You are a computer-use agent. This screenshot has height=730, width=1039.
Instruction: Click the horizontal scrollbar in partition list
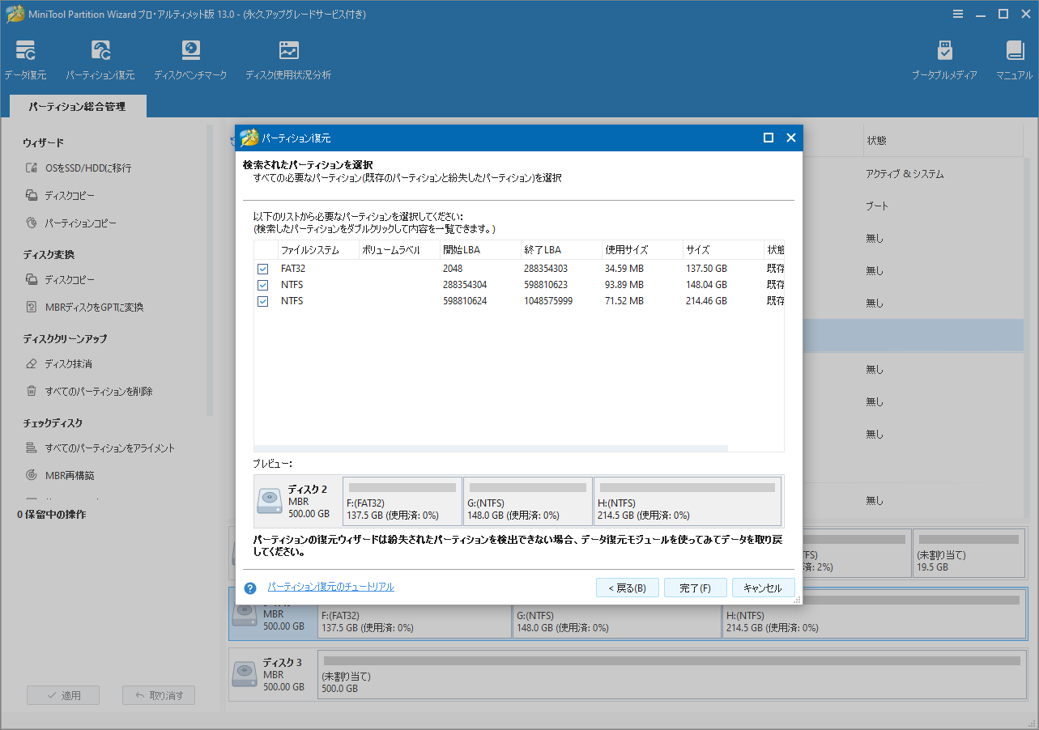point(491,448)
